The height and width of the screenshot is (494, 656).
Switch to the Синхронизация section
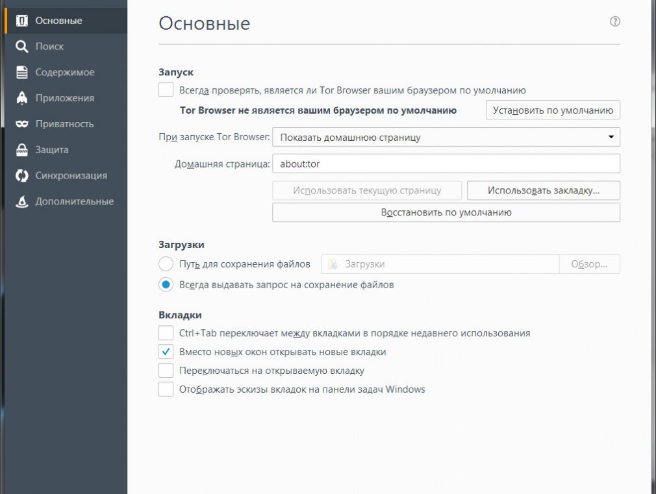click(66, 176)
